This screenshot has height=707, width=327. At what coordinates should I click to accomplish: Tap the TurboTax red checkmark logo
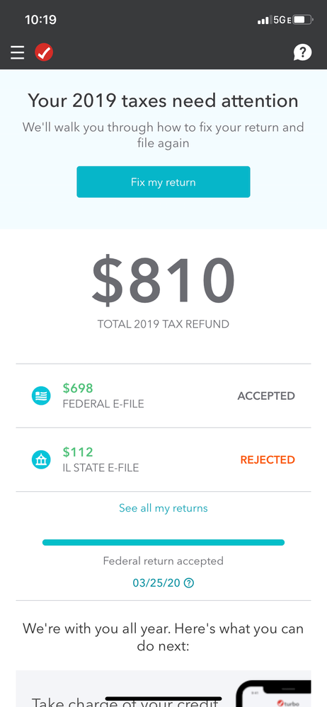coord(44,52)
